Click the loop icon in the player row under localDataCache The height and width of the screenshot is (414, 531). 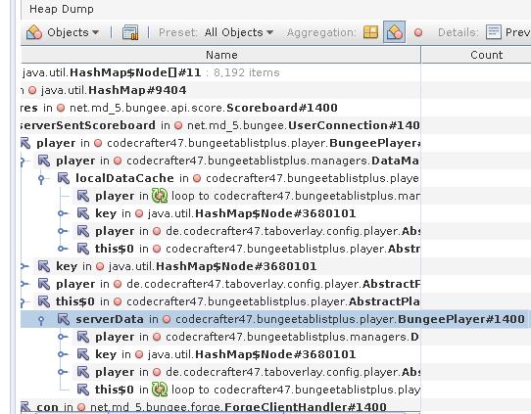(160, 196)
